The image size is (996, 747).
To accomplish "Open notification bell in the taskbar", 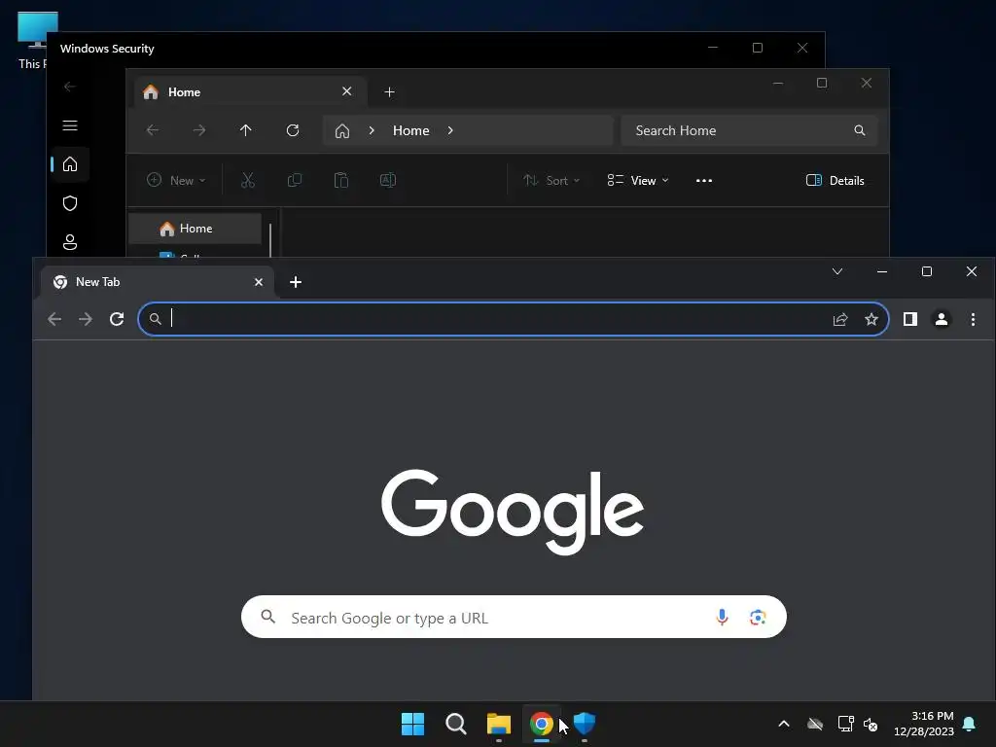I will (970, 724).
